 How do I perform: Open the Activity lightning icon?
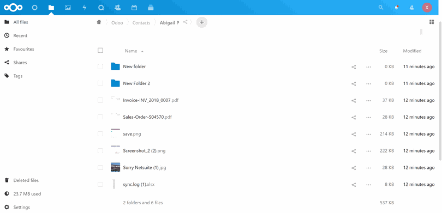coord(84,8)
